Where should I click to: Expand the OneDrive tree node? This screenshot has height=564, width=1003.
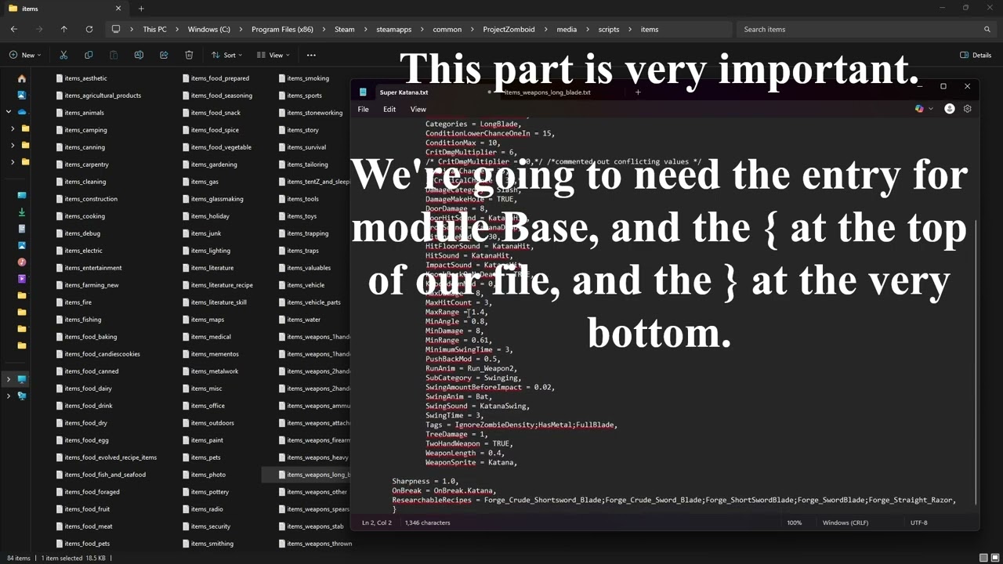[9, 112]
